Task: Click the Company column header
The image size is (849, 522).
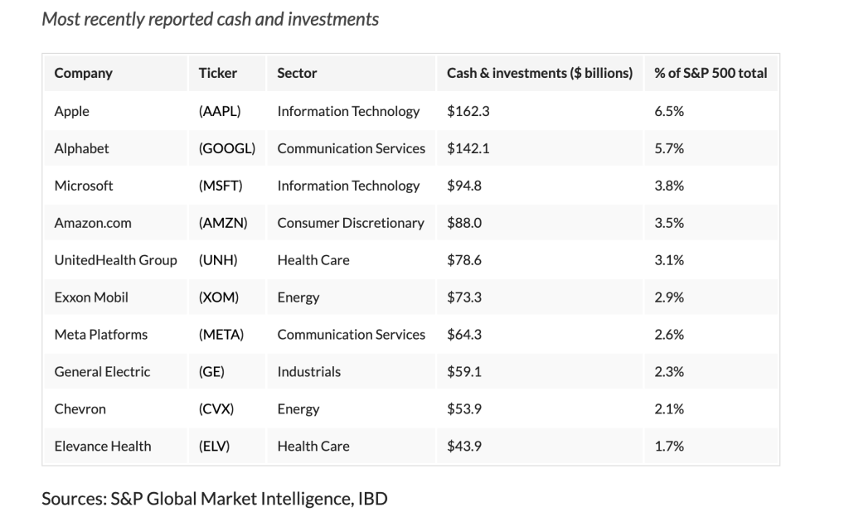Action: (83, 73)
